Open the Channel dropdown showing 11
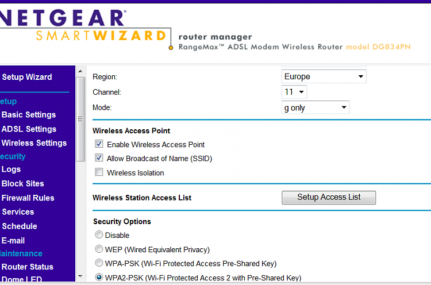This screenshot has height=285, width=431. click(294, 92)
